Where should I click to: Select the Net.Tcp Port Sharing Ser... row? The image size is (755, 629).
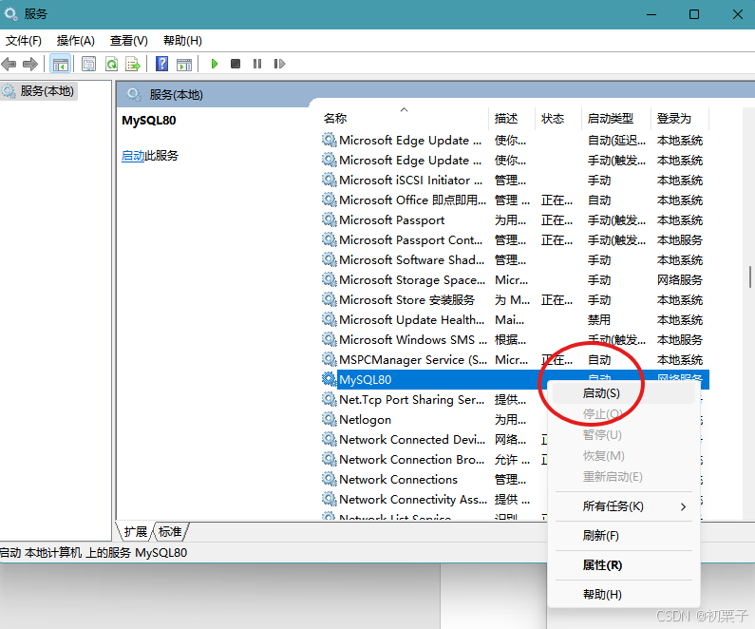(x=433, y=400)
